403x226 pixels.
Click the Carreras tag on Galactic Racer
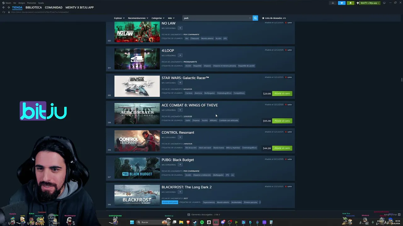pyautogui.click(x=189, y=93)
